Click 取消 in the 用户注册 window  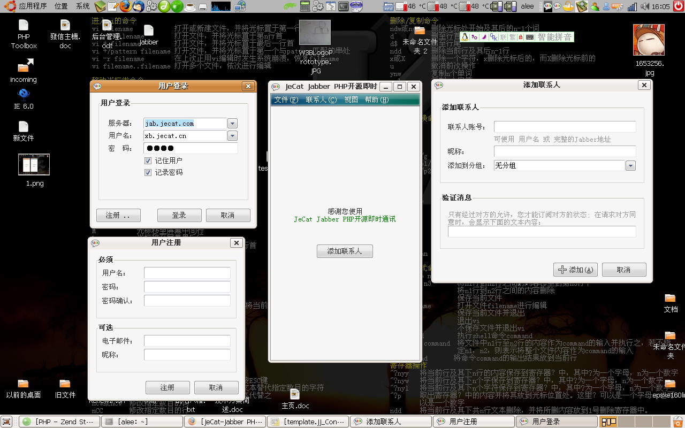pyautogui.click(x=216, y=387)
